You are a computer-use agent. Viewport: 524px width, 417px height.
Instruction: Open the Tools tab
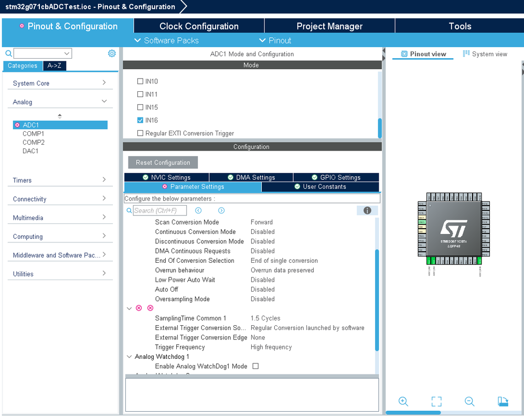tap(460, 26)
